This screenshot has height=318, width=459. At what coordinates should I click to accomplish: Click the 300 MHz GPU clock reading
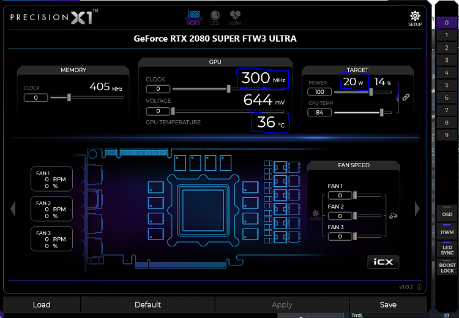tap(263, 78)
